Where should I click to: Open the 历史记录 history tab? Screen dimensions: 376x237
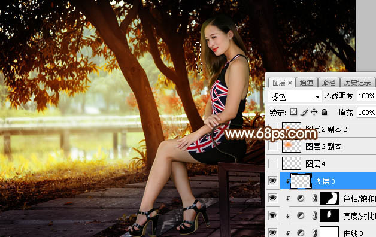click(x=357, y=83)
